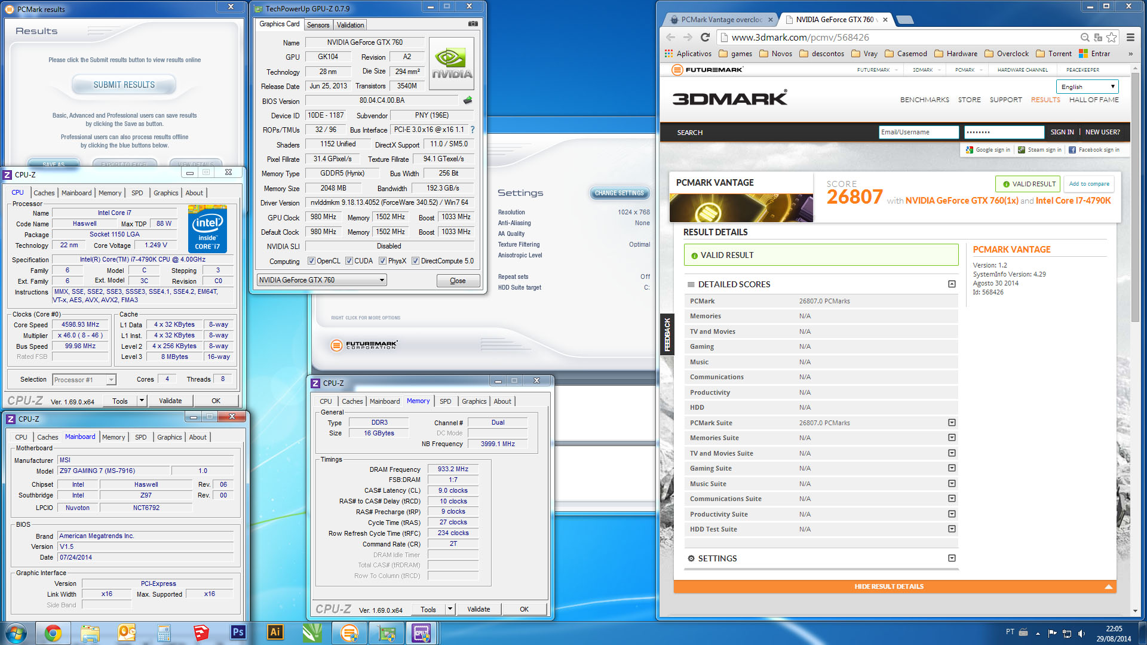Click the Results link in 3DMark navigation

[1045, 100]
